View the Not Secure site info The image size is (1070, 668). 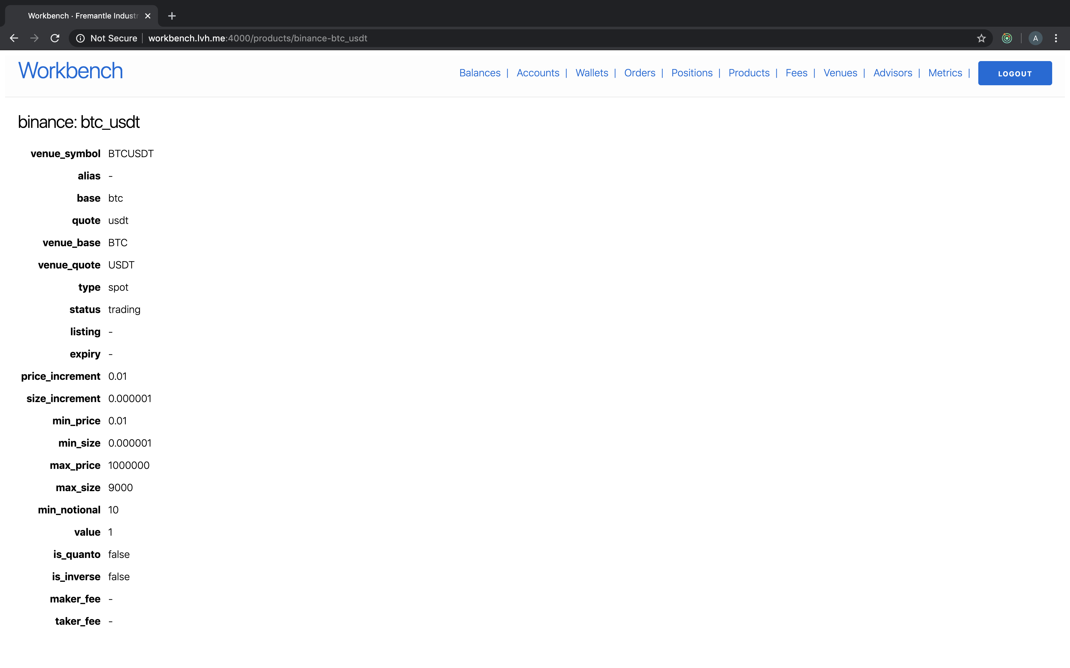point(106,38)
